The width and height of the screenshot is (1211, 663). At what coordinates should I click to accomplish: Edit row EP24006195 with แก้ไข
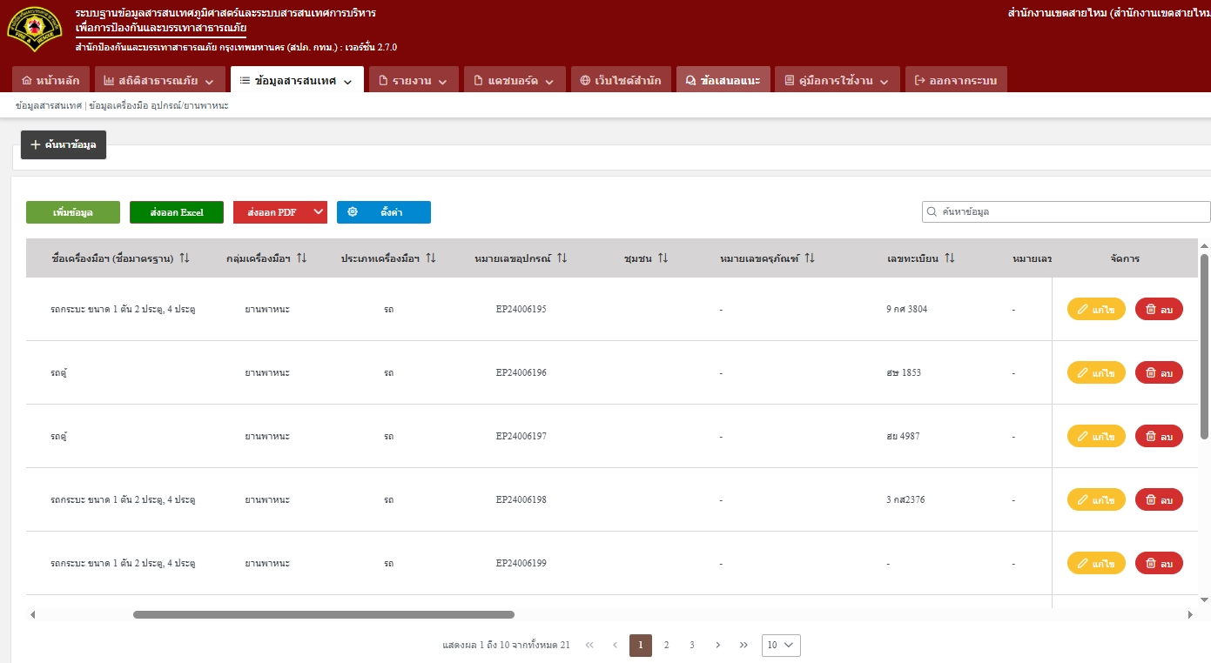click(1096, 309)
